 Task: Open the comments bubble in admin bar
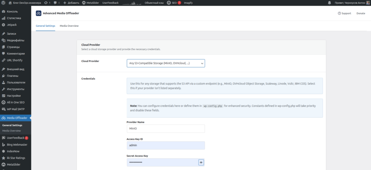(57, 3)
